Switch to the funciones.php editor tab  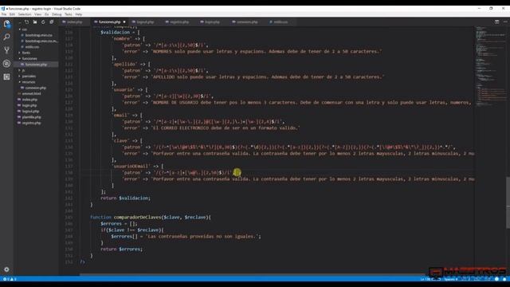point(110,22)
